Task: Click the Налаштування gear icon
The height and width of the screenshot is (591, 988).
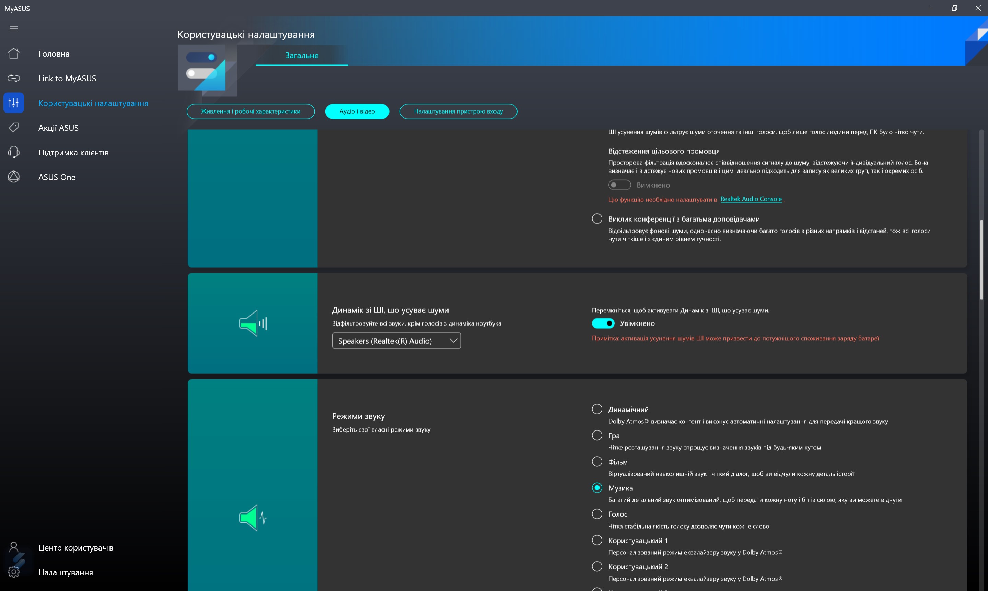Action: click(x=13, y=572)
